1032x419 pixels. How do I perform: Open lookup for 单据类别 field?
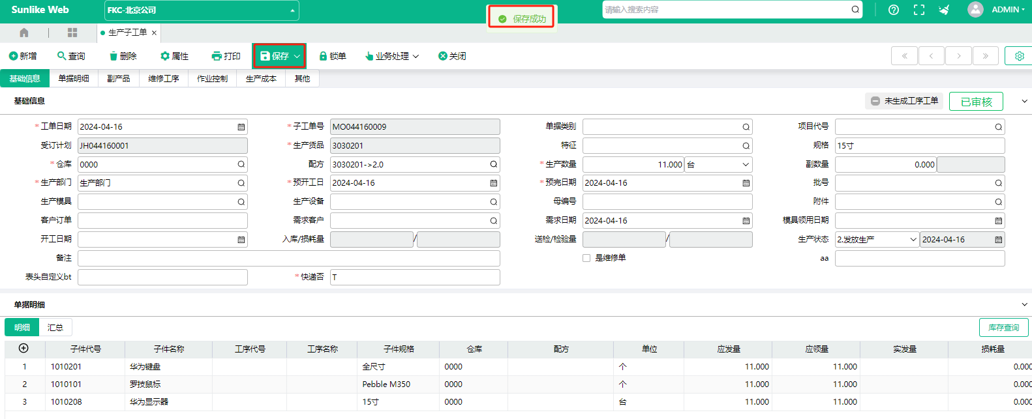(746, 127)
